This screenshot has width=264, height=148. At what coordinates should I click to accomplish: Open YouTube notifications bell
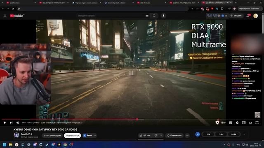[248, 16]
